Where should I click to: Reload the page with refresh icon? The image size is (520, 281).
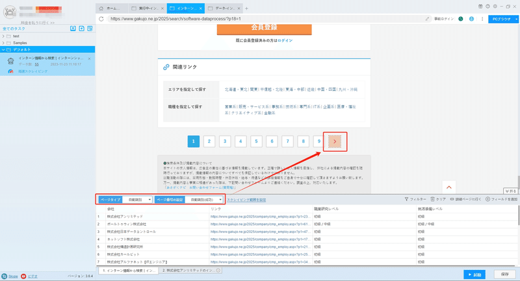point(101,19)
